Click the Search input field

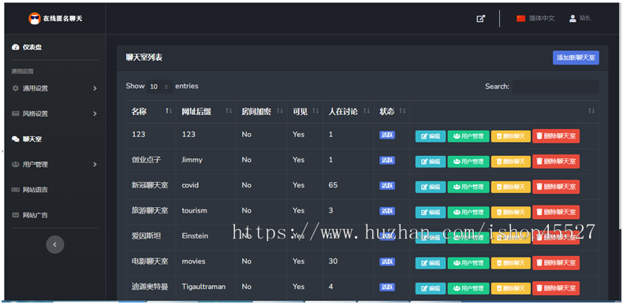pyautogui.click(x=555, y=87)
